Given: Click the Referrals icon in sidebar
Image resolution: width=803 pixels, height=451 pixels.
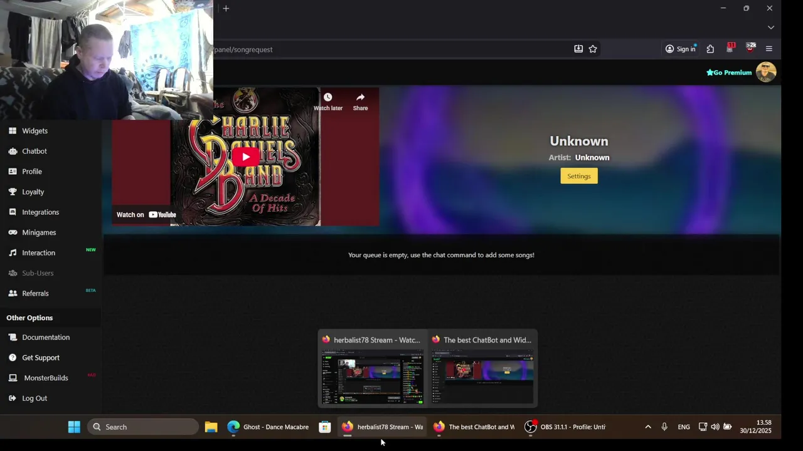Looking at the screenshot, I should click(13, 293).
